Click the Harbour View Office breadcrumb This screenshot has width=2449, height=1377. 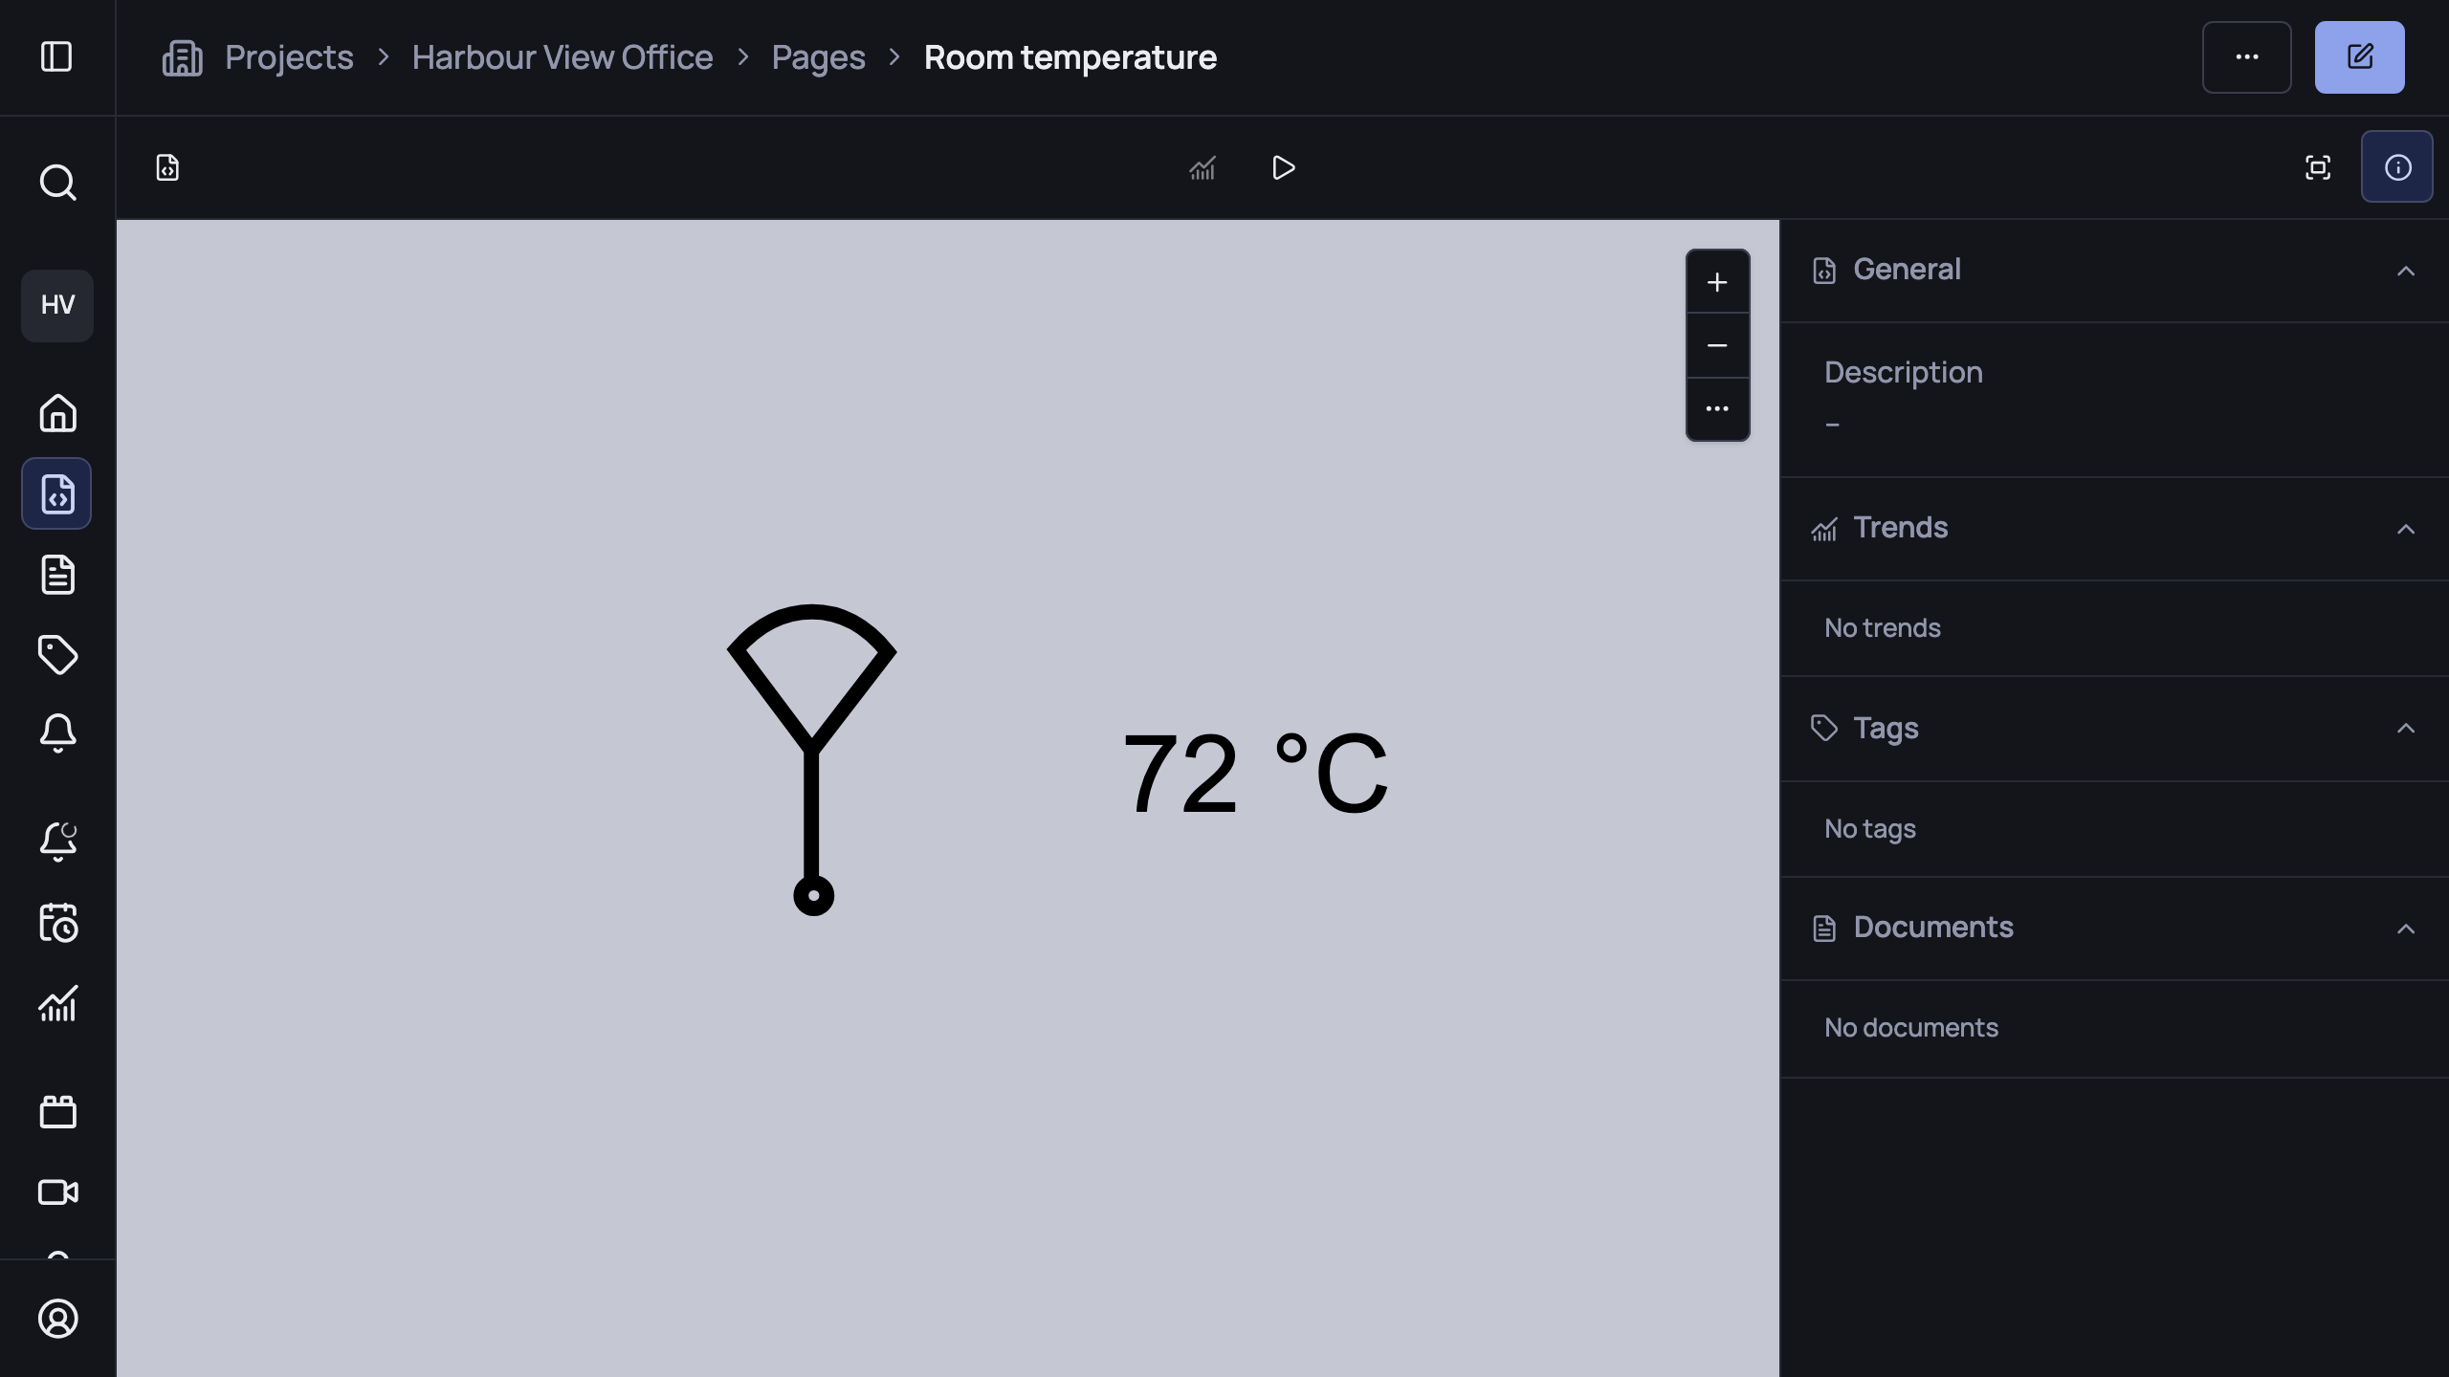pyautogui.click(x=563, y=57)
